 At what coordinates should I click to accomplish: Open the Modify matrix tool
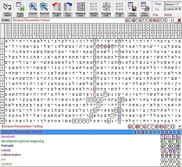(20, 6)
